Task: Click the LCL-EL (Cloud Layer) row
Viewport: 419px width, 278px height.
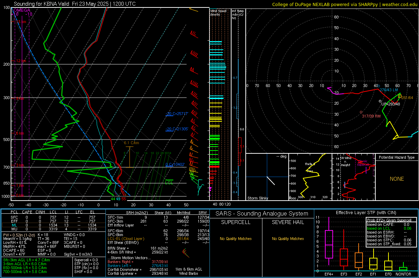Action: click(x=158, y=239)
